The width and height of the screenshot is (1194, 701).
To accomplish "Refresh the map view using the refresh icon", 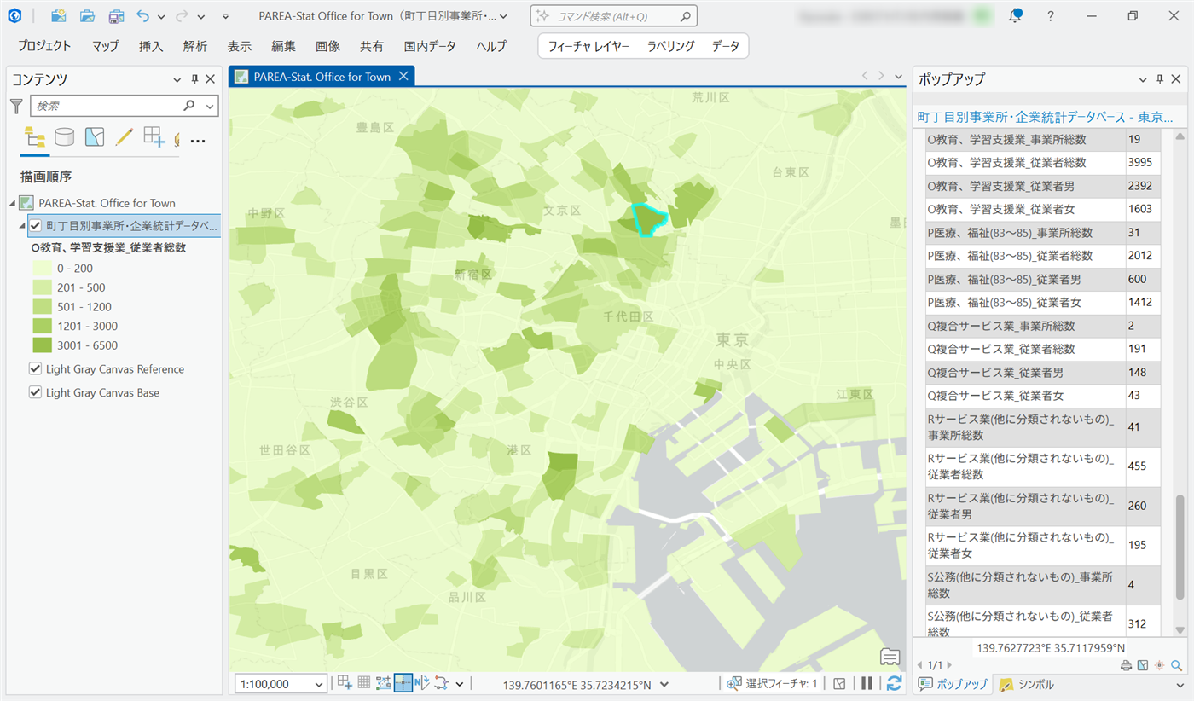I will (x=894, y=683).
